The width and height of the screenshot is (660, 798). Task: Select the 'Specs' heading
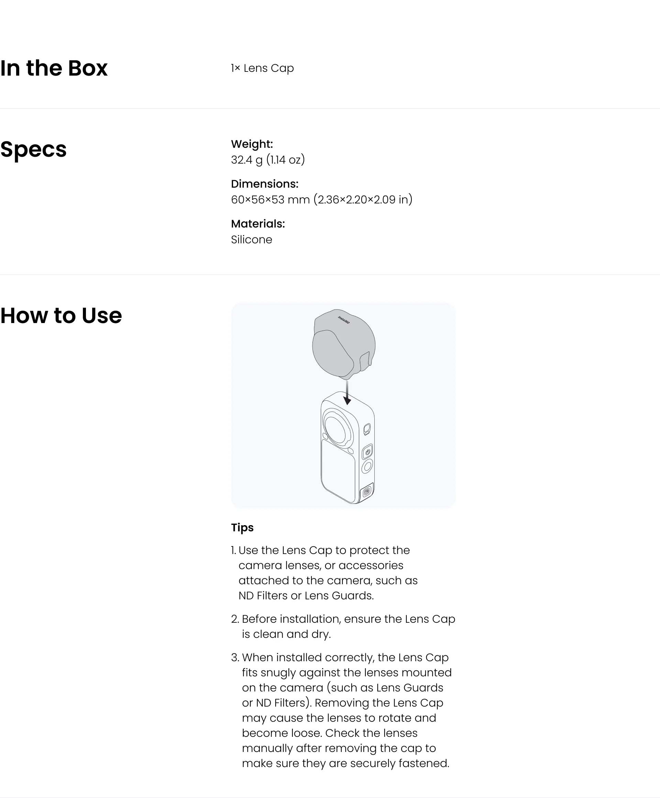tap(33, 149)
